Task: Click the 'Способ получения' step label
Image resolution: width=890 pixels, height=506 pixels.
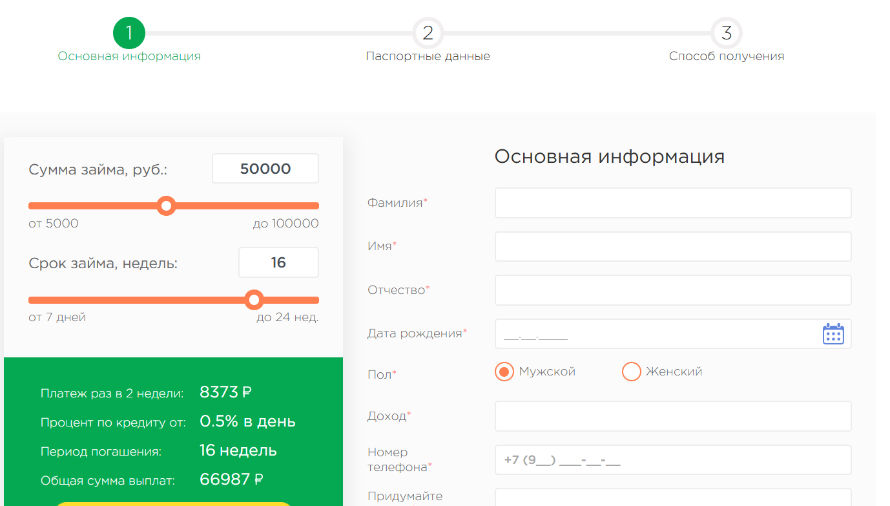Action: (x=727, y=56)
